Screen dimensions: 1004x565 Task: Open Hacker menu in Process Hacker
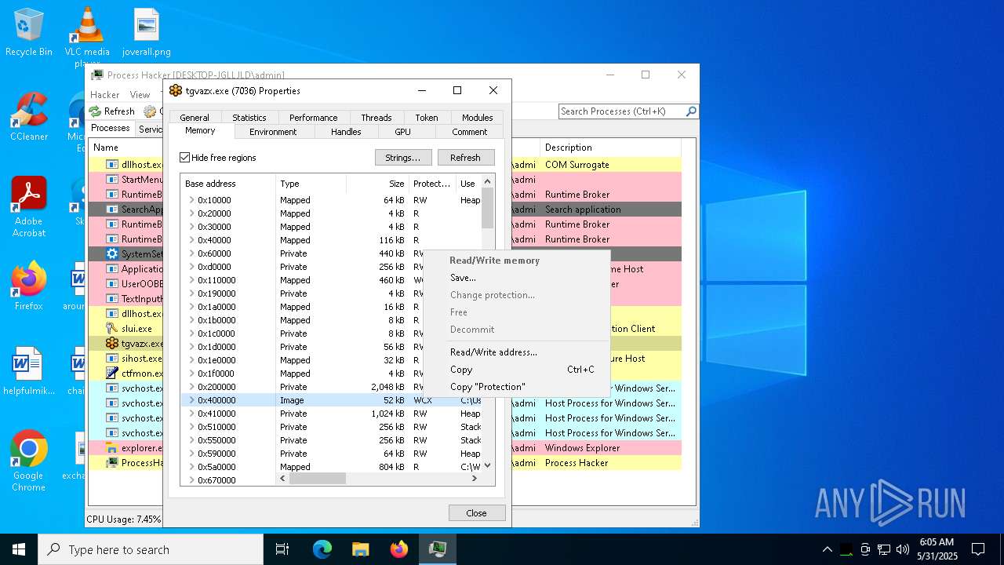pos(105,94)
